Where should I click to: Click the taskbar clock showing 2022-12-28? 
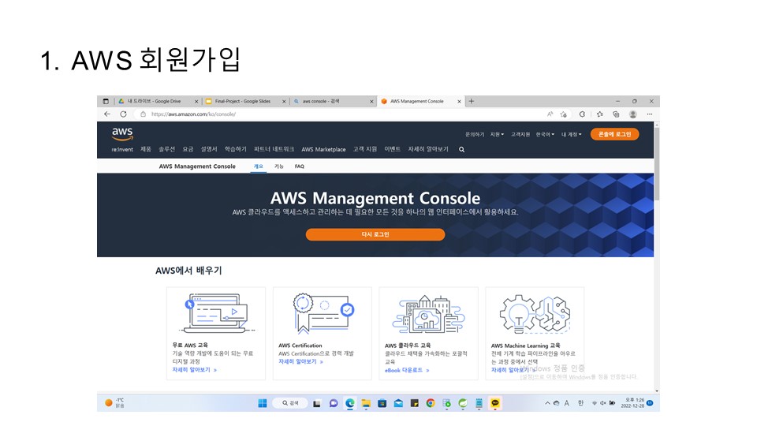[632, 403]
